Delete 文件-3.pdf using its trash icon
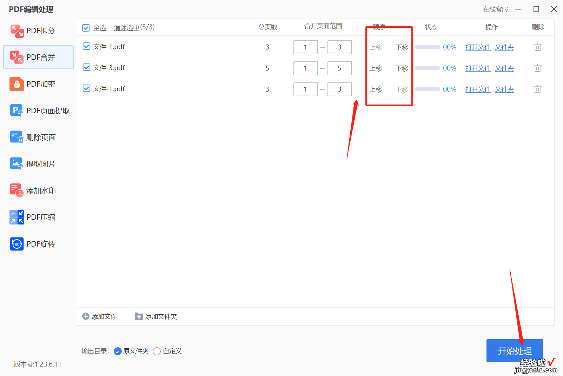The image size is (563, 376). click(537, 68)
